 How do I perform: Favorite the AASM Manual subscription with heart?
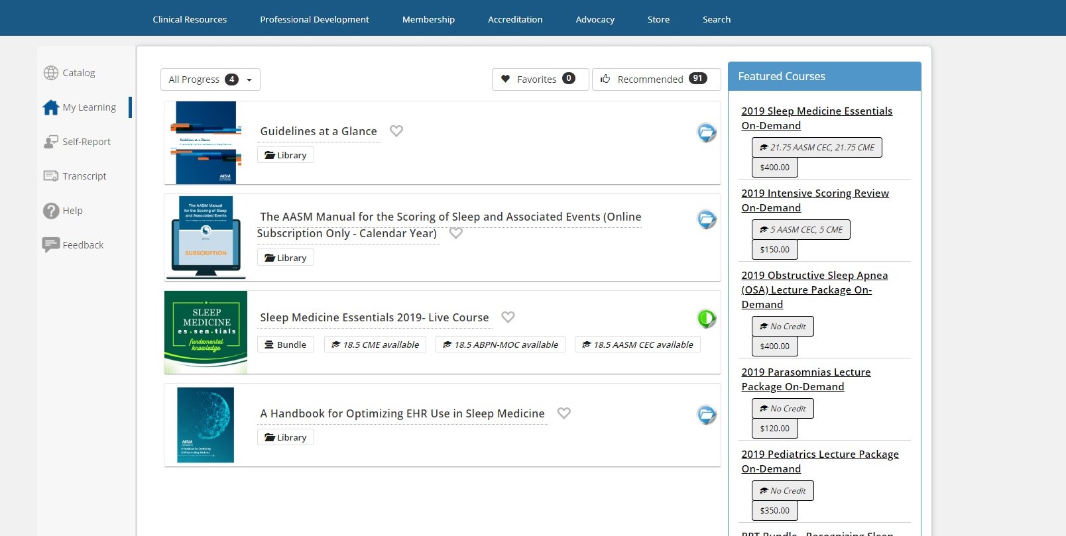[456, 233]
